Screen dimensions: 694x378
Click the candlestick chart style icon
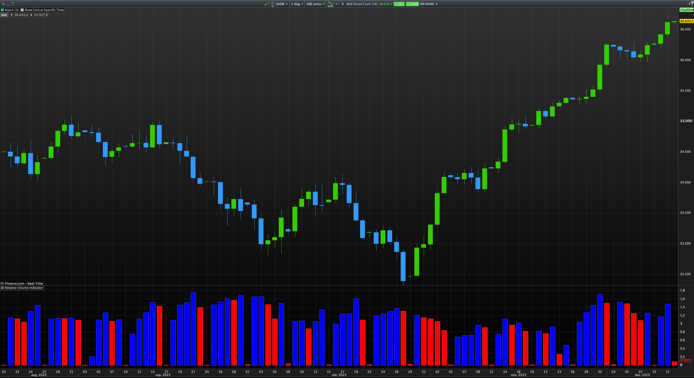click(267, 4)
